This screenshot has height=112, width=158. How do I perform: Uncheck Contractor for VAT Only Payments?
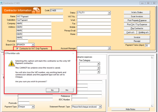(18, 49)
